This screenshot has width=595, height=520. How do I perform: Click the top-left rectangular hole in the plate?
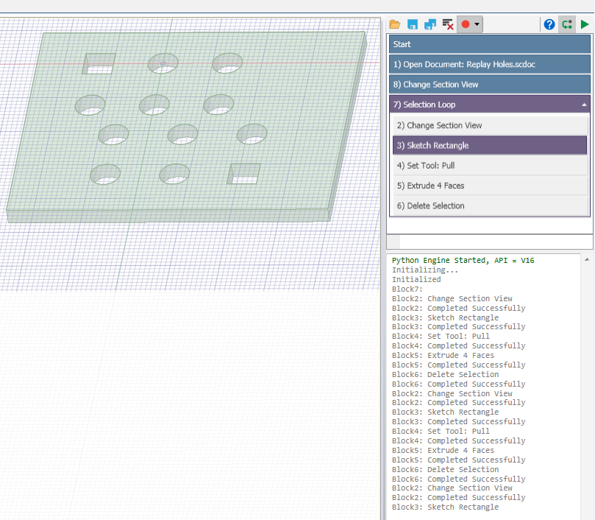click(99, 63)
